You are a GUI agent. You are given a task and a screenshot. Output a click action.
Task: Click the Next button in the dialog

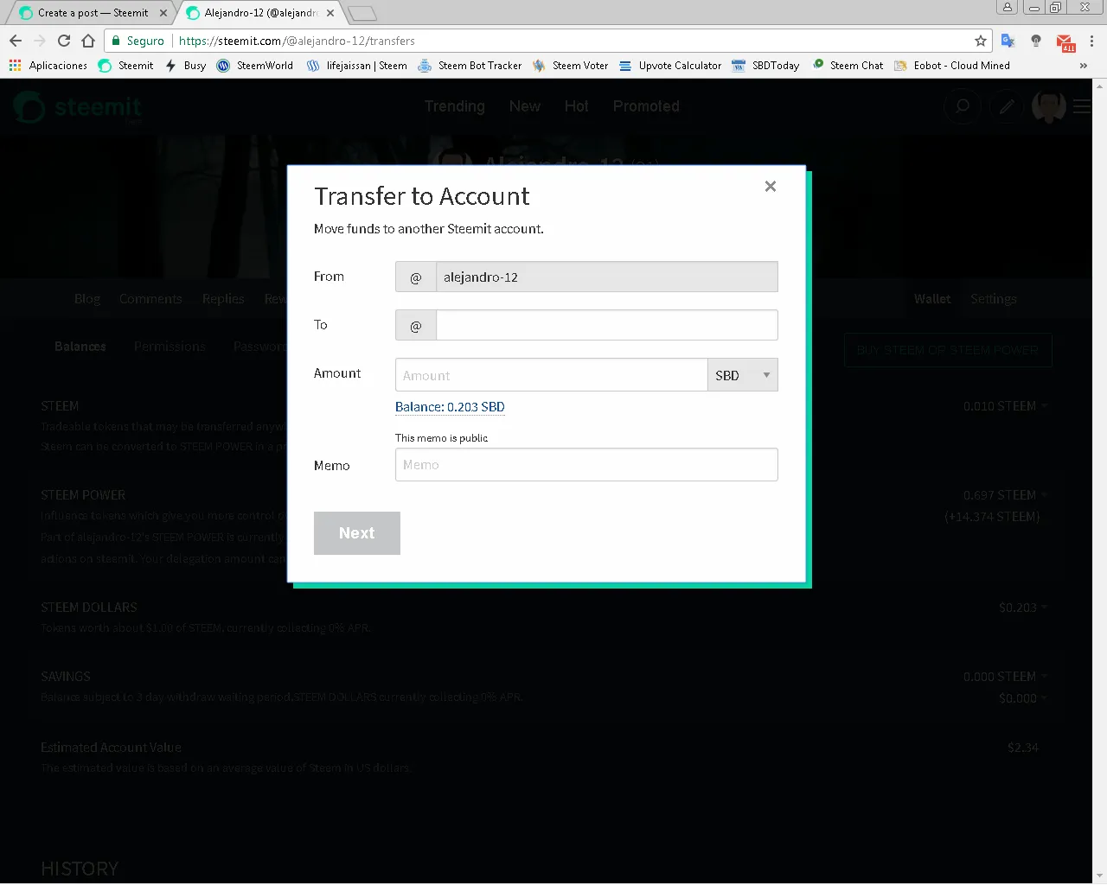click(x=357, y=533)
